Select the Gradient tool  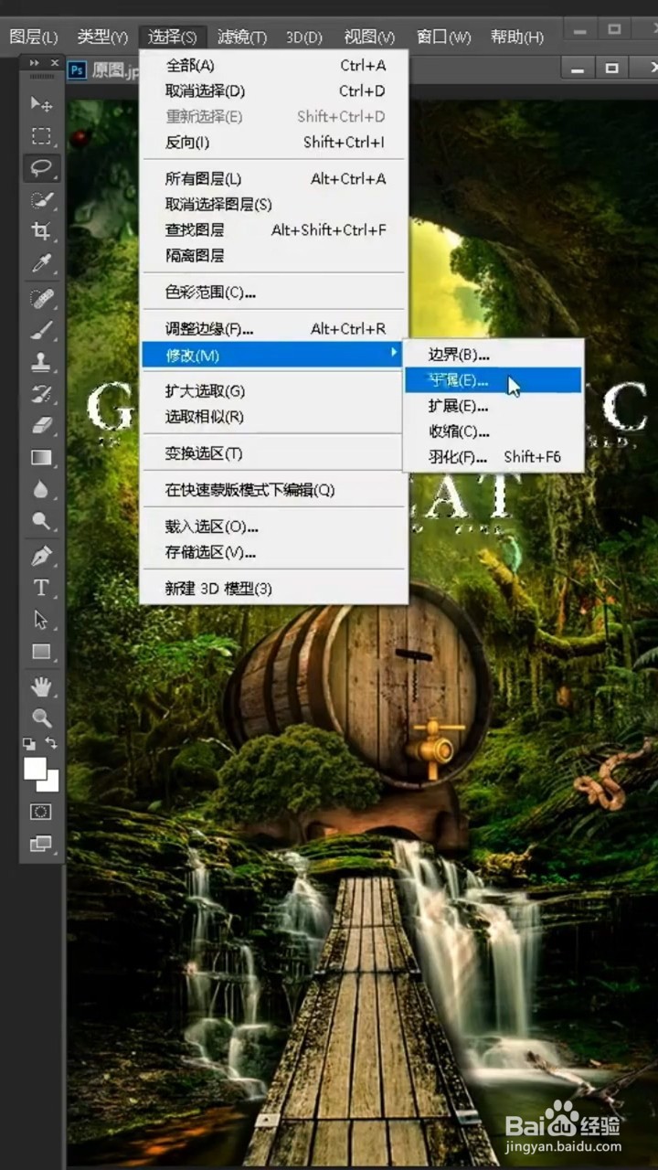coord(41,458)
